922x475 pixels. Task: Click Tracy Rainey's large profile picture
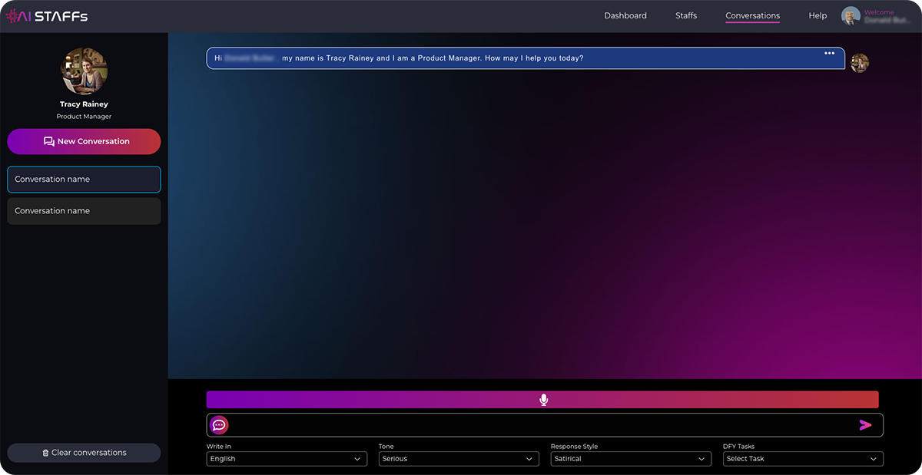pos(84,71)
